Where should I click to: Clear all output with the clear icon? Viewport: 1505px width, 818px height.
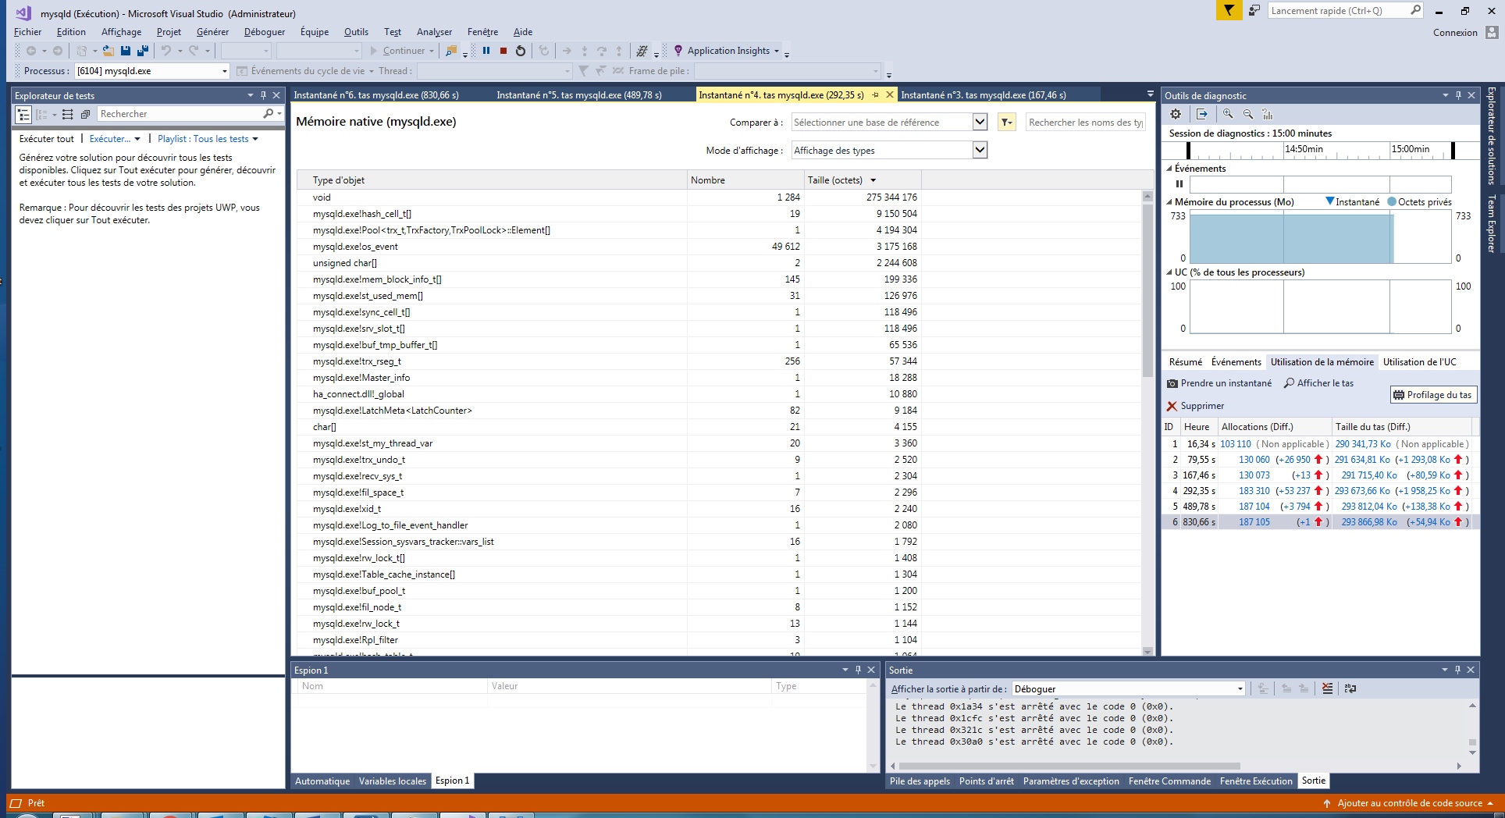[x=1327, y=688]
